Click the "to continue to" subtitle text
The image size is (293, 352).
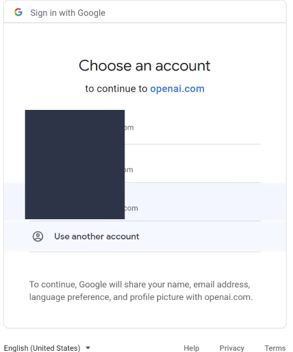point(116,89)
